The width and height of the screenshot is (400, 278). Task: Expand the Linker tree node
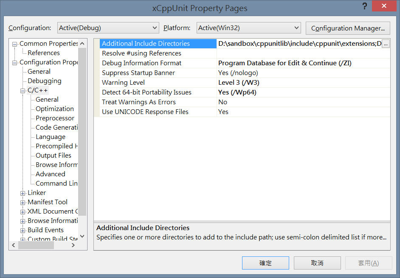tap(23, 193)
